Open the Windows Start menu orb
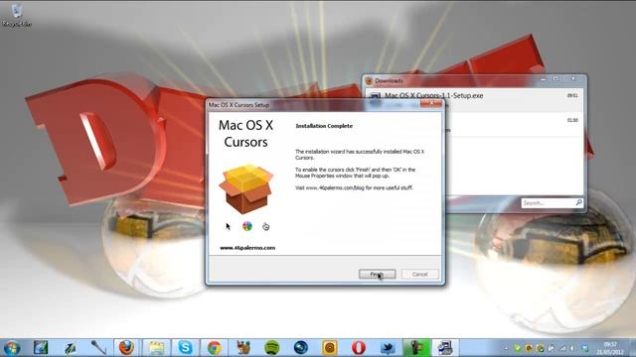Screen dimensions: 636x357 (12, 348)
